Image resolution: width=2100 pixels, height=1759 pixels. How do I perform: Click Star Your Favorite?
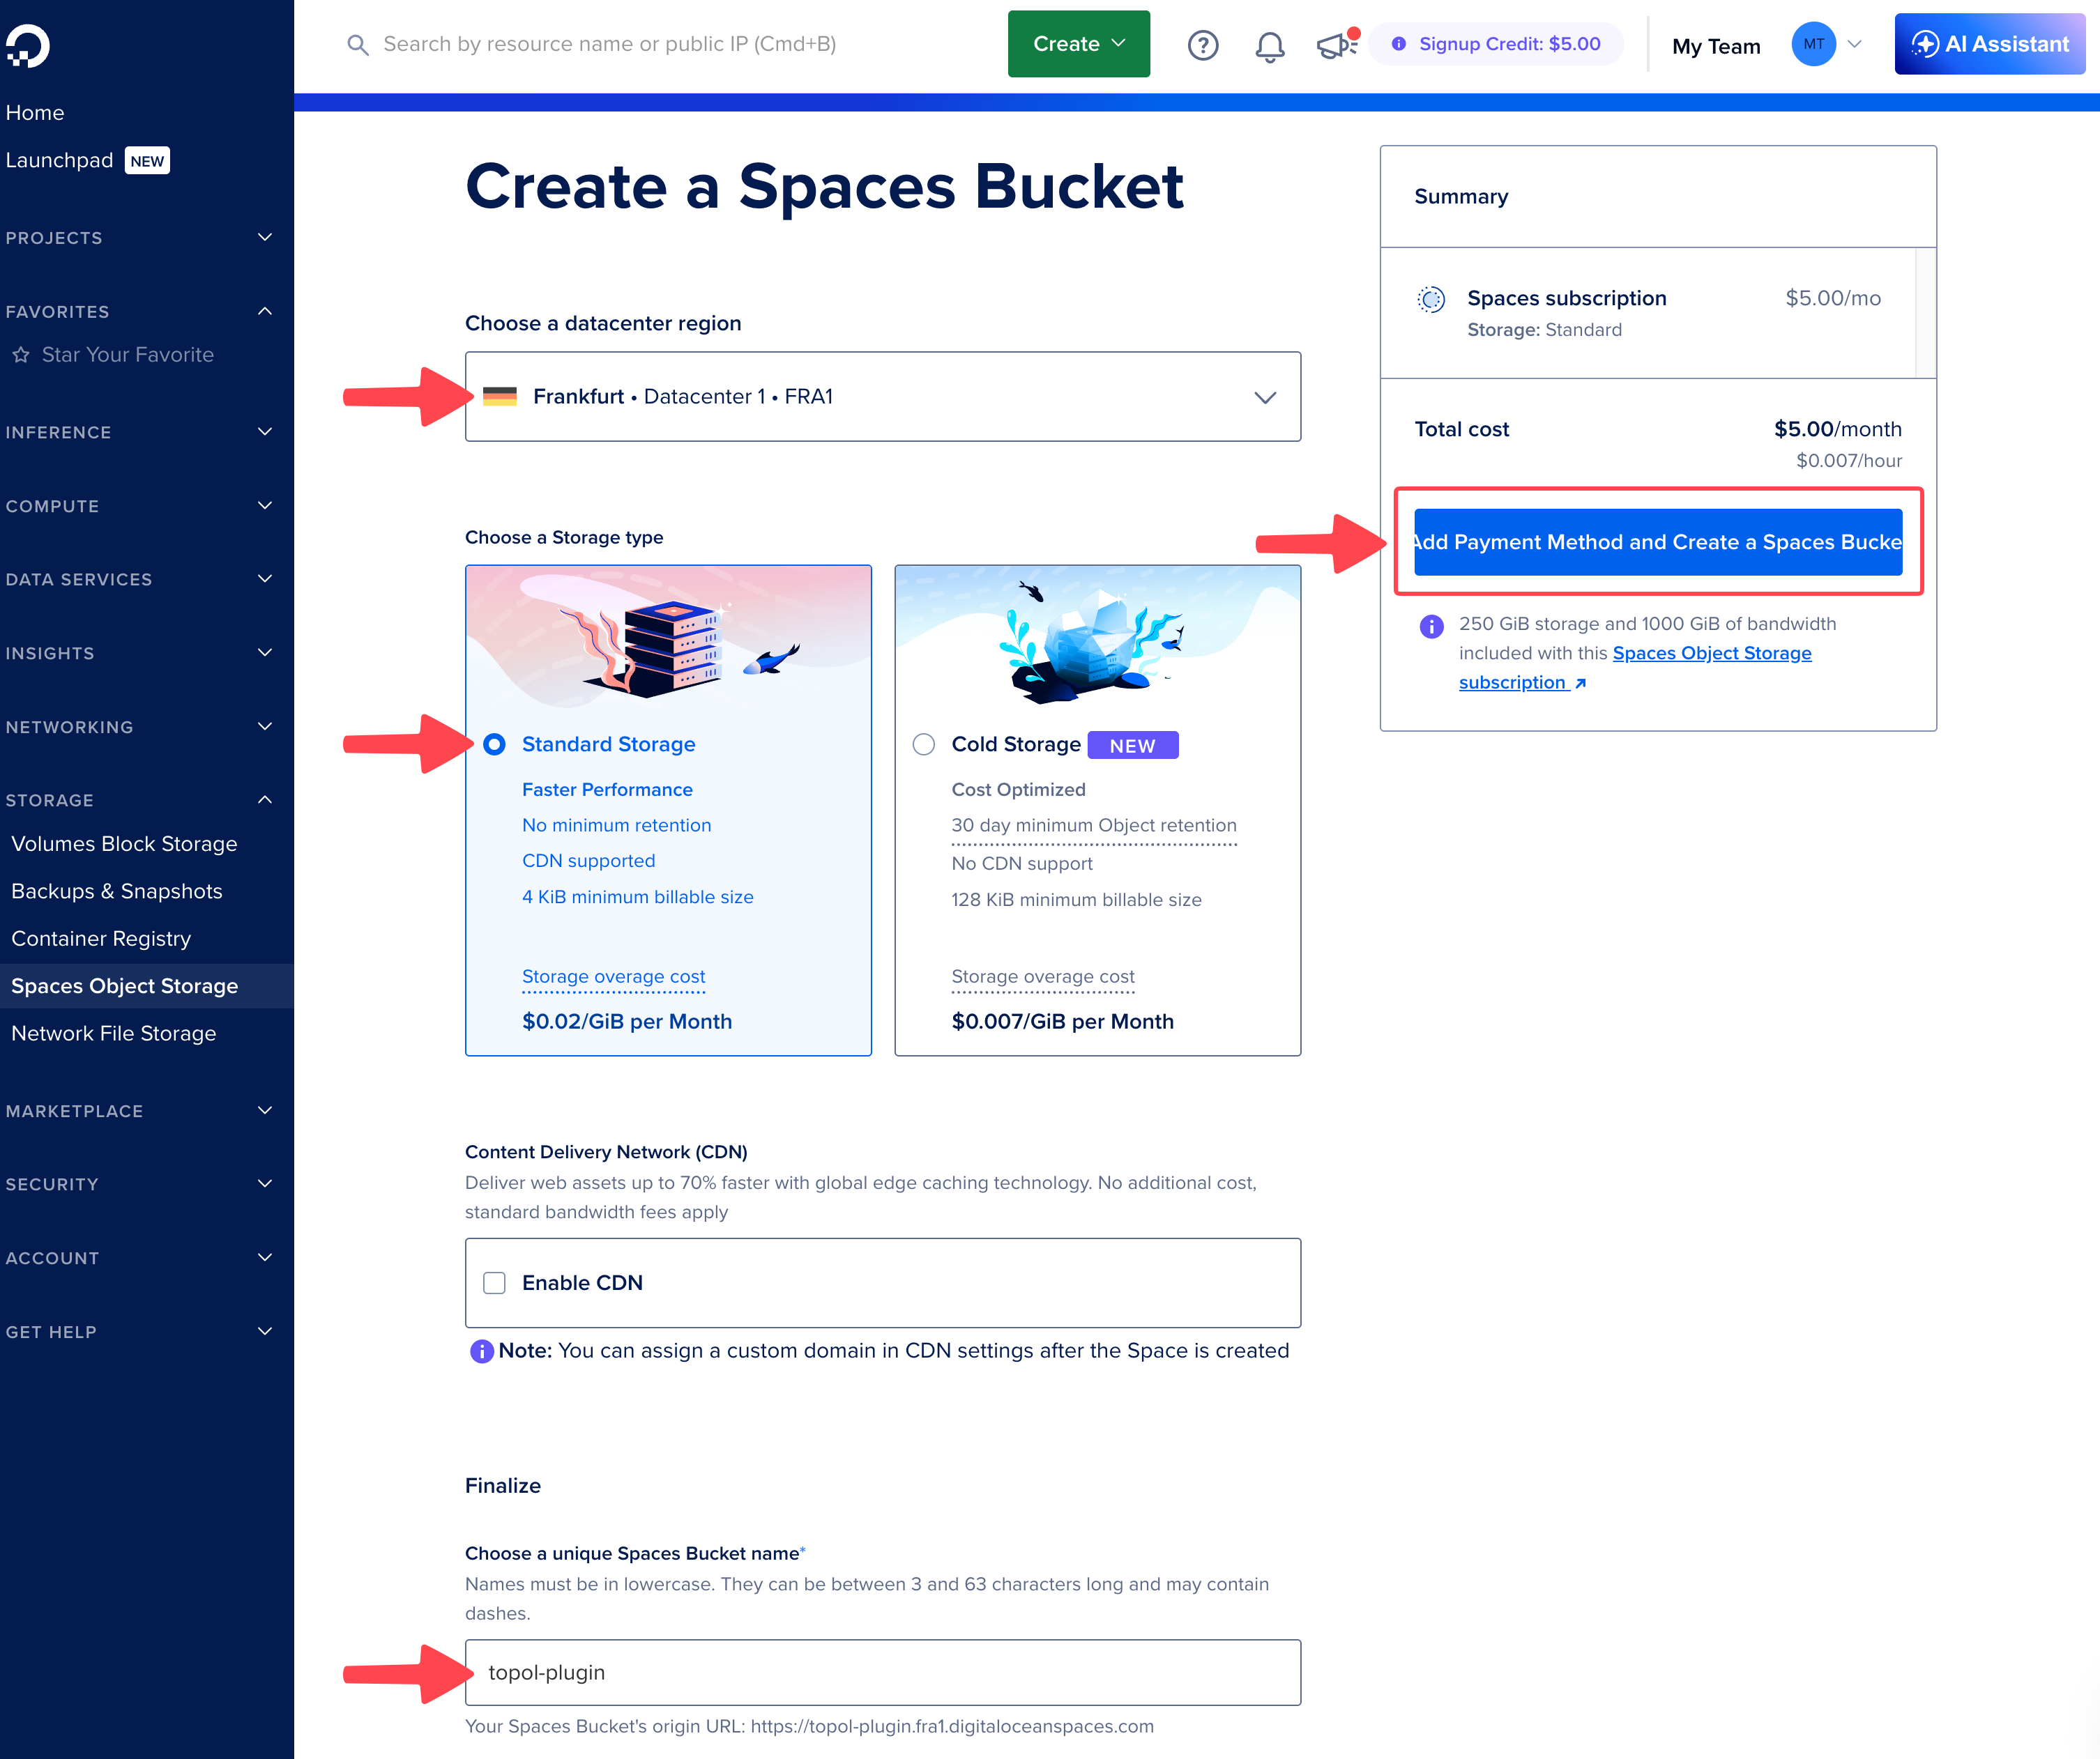(128, 355)
